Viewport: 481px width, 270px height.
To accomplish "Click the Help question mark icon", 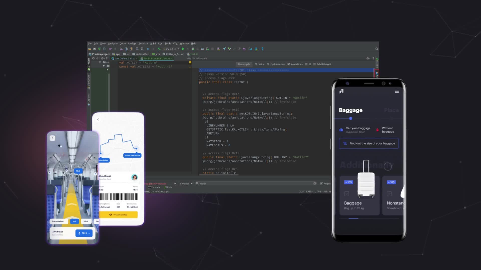I will click(262, 49).
